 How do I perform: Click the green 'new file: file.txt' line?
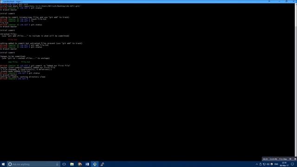click(x=19, y=62)
